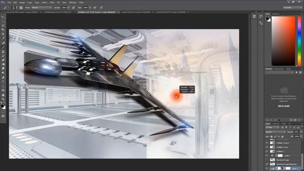Image resolution: width=304 pixels, height=171 pixels.
Task: Switch to the Layers panel tab
Action: [268, 123]
